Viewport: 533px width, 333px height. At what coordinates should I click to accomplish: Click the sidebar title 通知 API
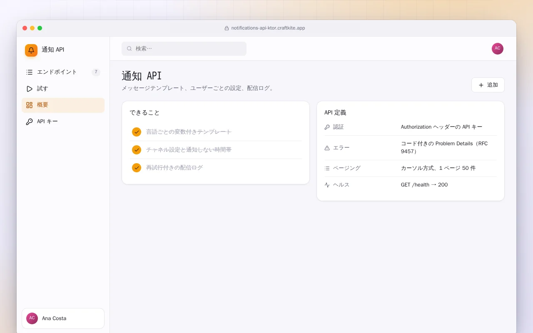pyautogui.click(x=53, y=50)
